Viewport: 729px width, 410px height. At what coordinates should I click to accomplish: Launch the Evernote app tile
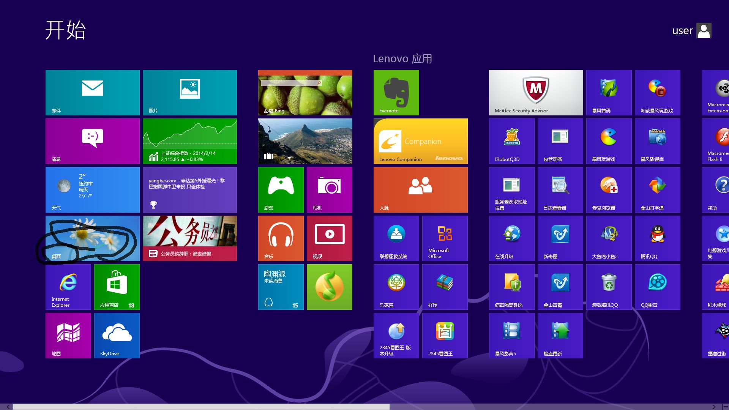coord(396,92)
